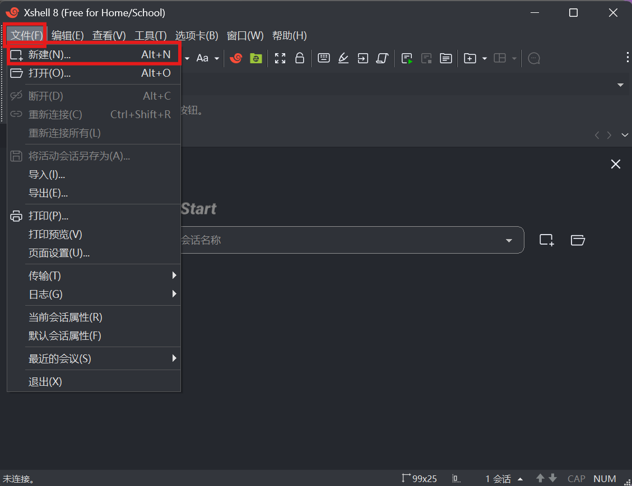
Task: Click the 99x25 terminal size status
Action: pyautogui.click(x=419, y=478)
